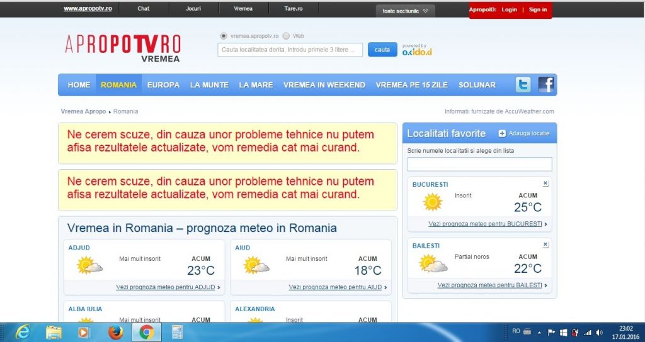Viewport: 645px width, 342px height.
Task: Open the EUROPA menu item
Action: point(163,85)
